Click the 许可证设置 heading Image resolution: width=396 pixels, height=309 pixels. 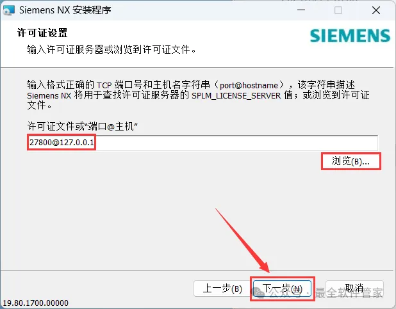click(42, 33)
